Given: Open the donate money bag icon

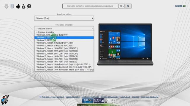Looking at the screenshot, I should pyautogui.click(x=23, y=6).
